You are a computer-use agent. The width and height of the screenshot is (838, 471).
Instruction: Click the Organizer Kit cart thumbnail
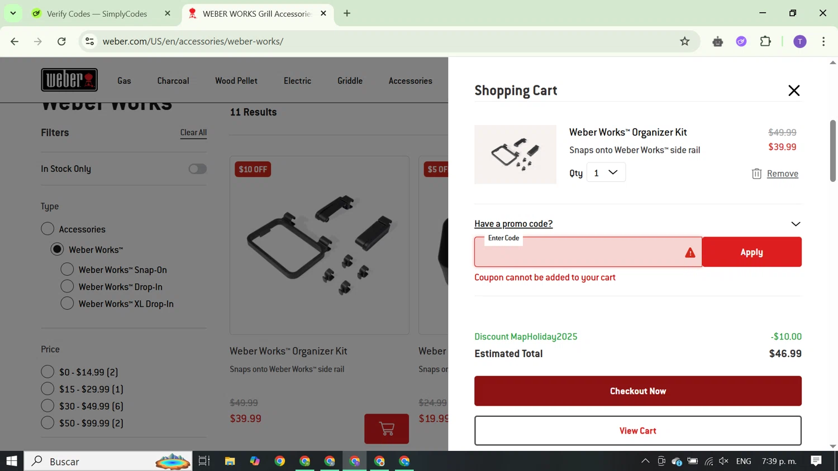coord(515,155)
